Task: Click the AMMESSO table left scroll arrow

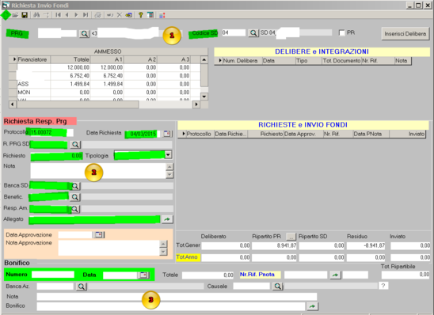Action: click(x=13, y=104)
